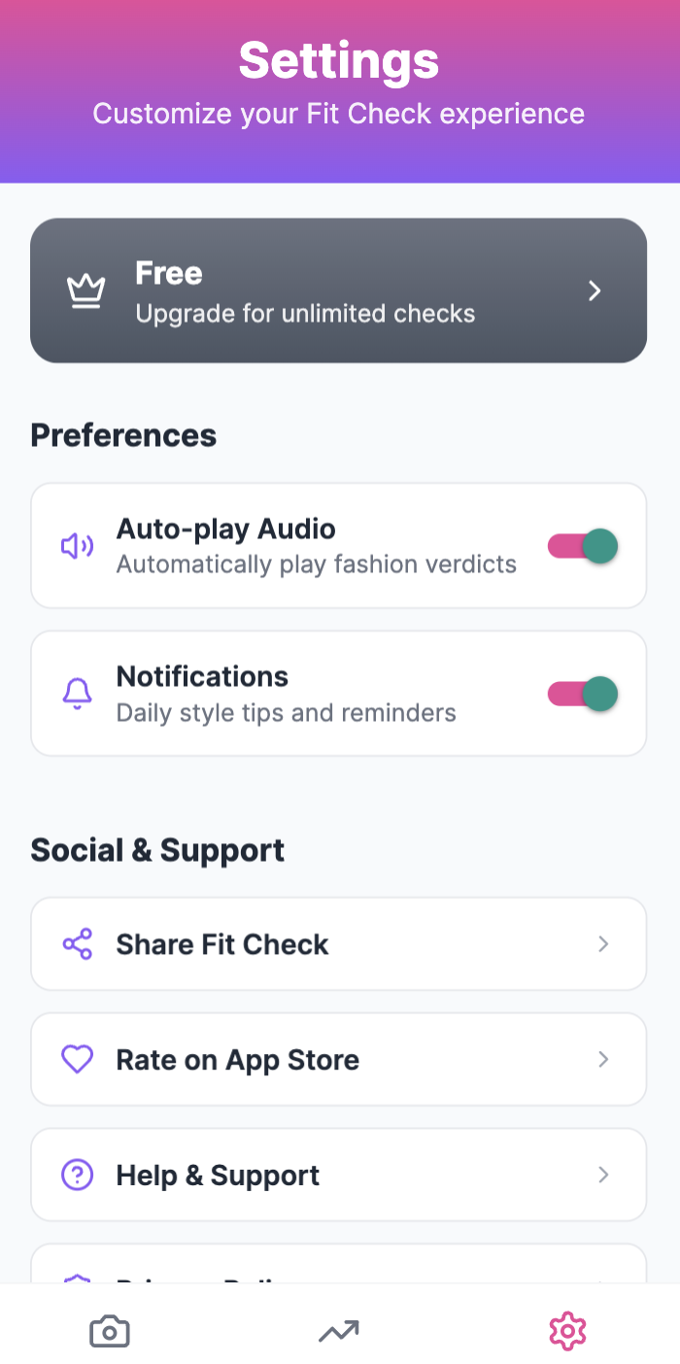The height and width of the screenshot is (1364, 680).
Task: Toggle the Auto-play fashion verdicts switch
Action: [x=582, y=545]
